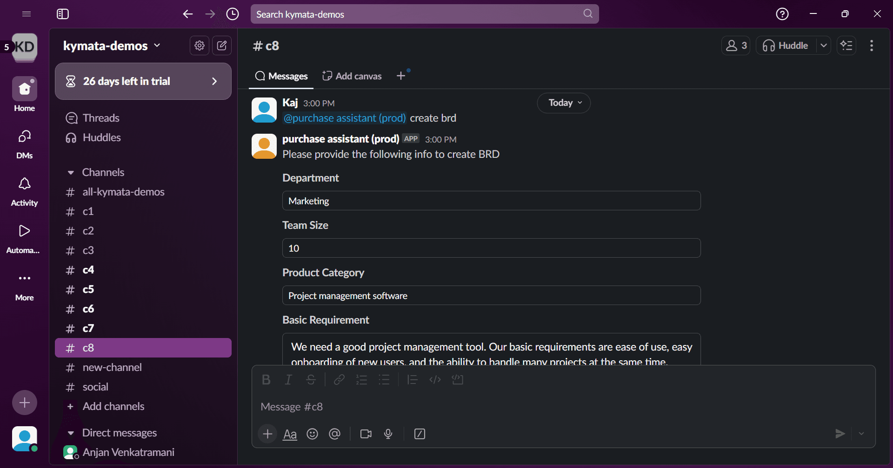Open the hamburger menu icon
Viewport: 893px width, 468px height.
tap(27, 14)
